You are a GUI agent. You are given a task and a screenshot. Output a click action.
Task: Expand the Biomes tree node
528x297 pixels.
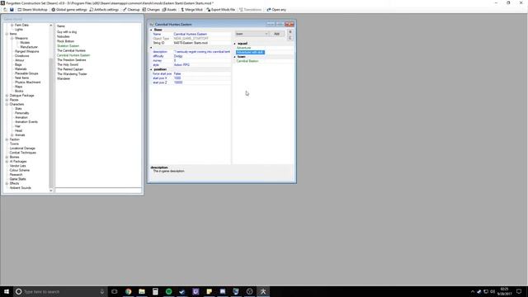(x=7, y=158)
